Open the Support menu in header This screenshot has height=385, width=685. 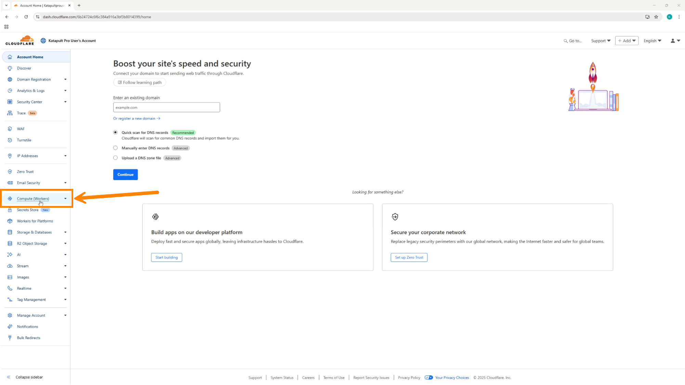coord(600,41)
